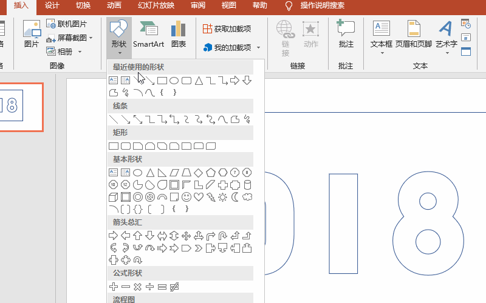Insert date and time icon

(466, 24)
